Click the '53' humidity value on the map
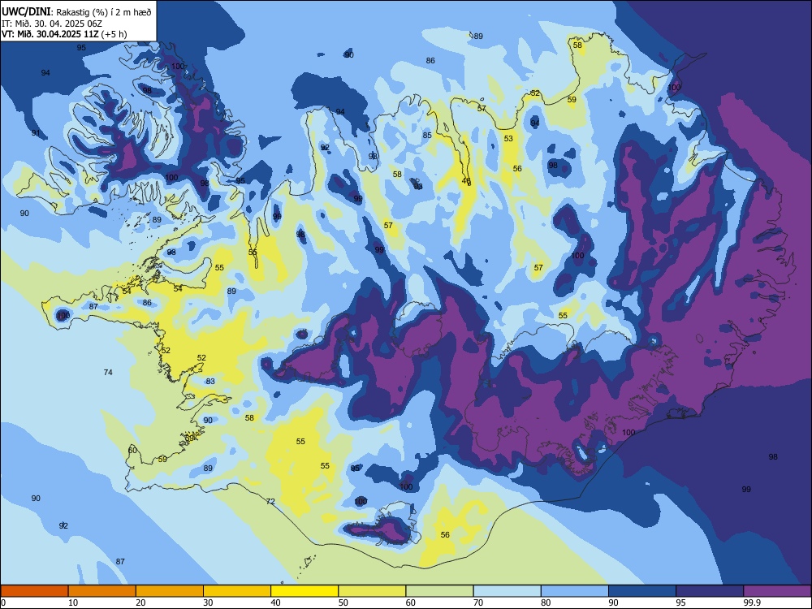 (508, 138)
